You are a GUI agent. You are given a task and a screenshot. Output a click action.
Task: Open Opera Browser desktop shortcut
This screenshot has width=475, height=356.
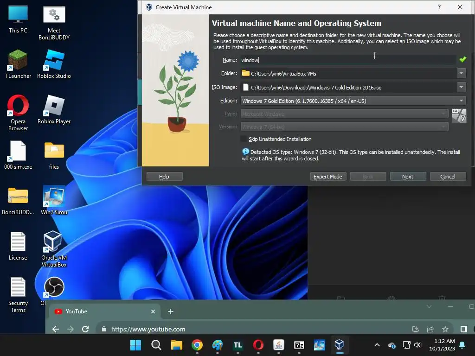[x=18, y=113]
